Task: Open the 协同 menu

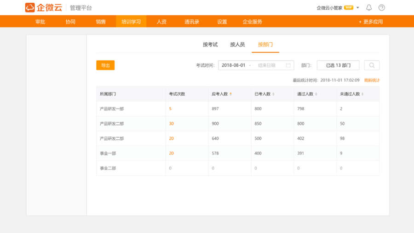Action: pyautogui.click(x=70, y=22)
